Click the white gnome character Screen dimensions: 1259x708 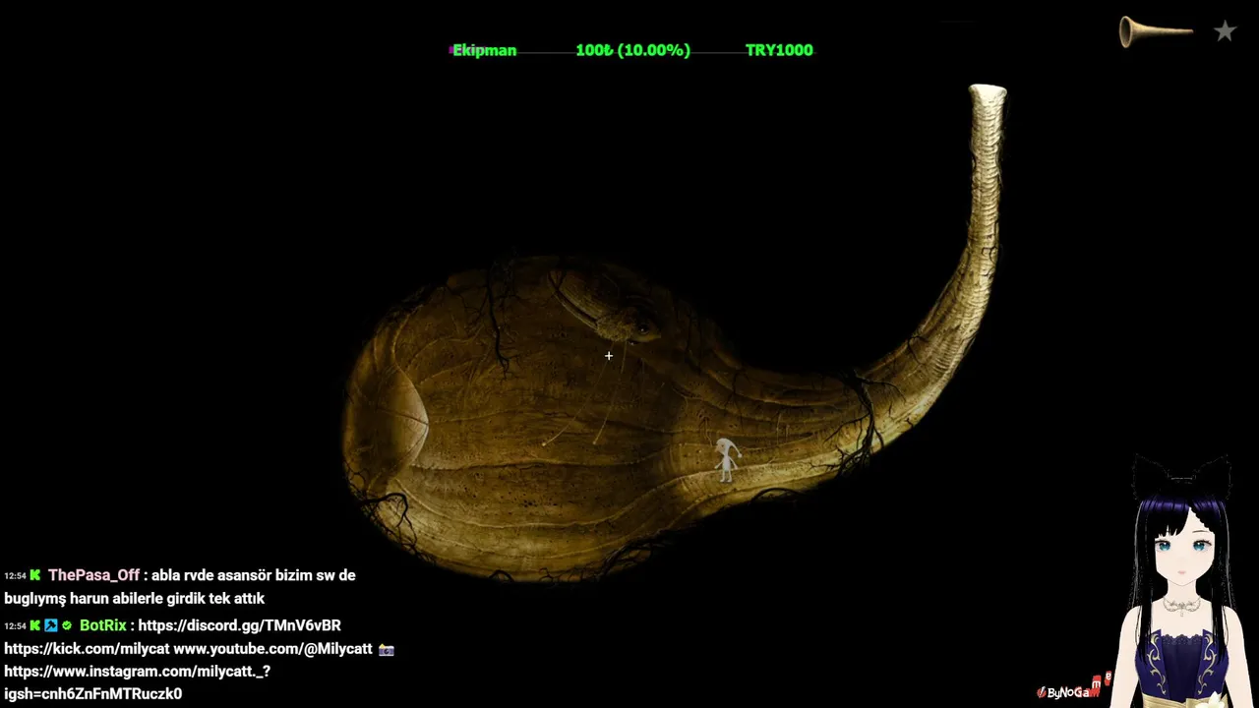coord(726,459)
